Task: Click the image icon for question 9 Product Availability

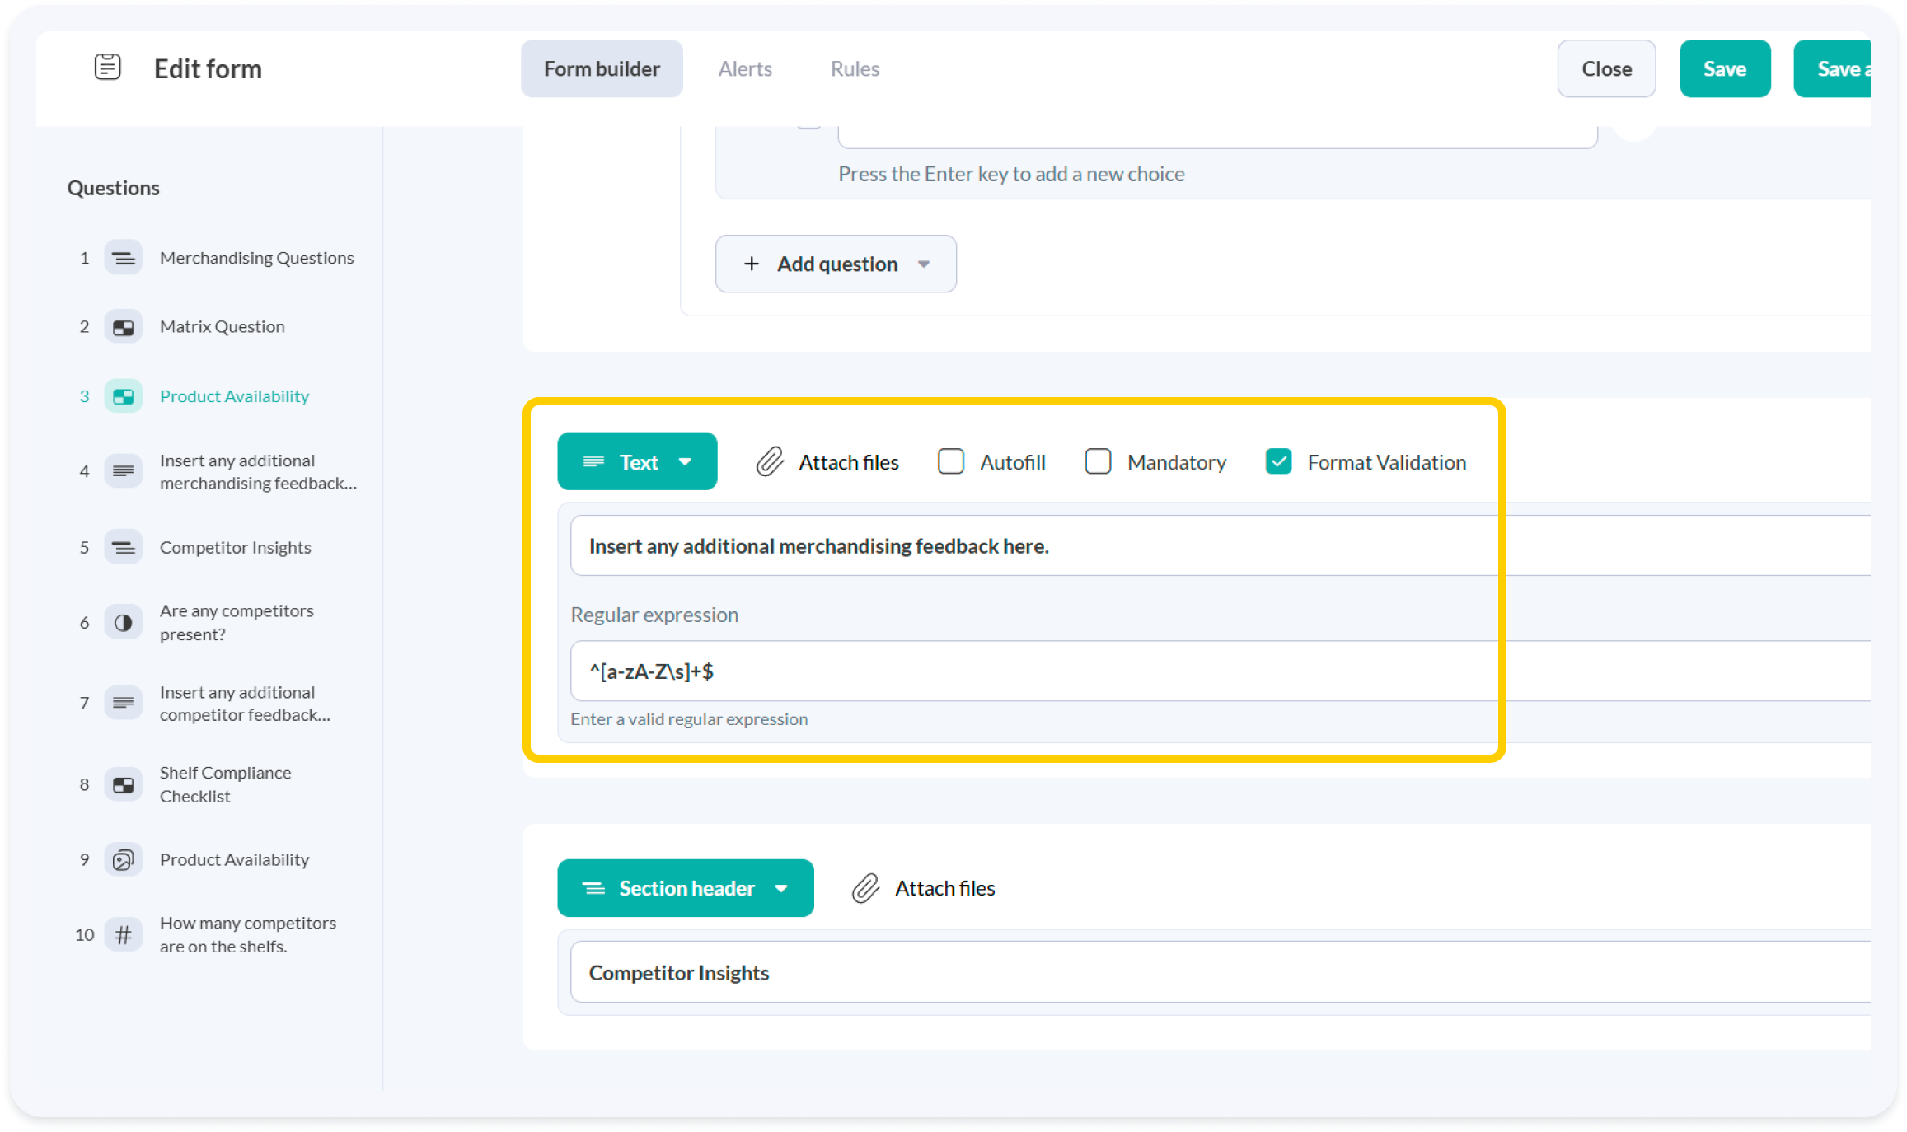Action: tap(124, 860)
